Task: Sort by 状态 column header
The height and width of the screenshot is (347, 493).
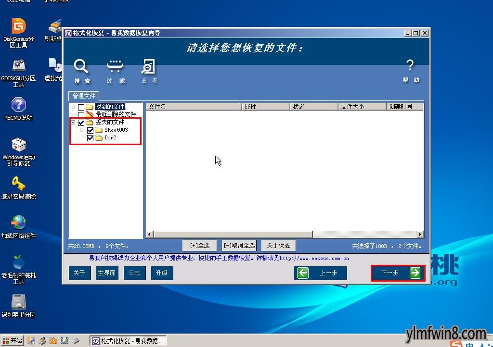Action: click(x=314, y=107)
